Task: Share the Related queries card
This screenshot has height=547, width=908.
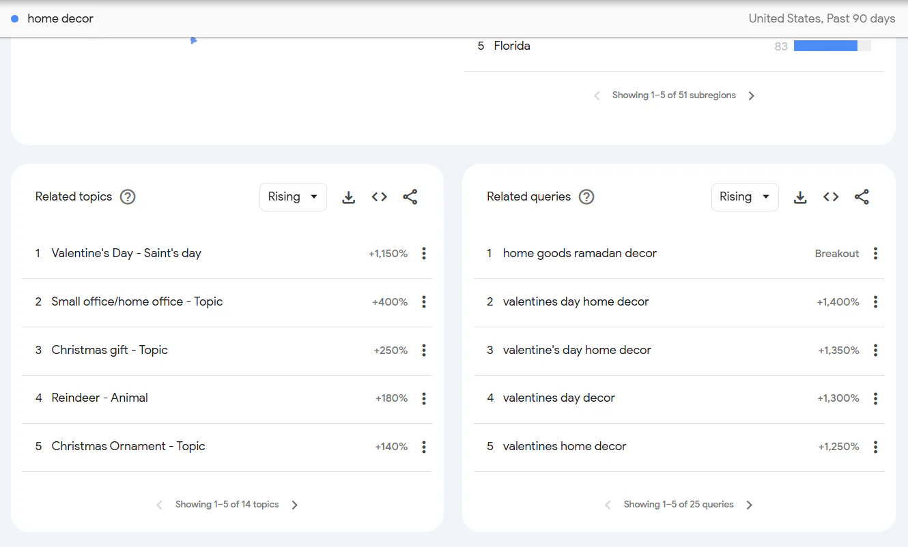Action: [x=862, y=197]
